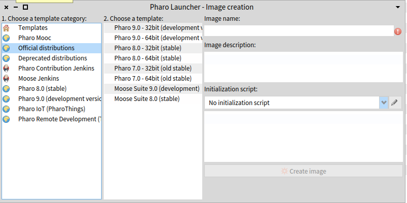The width and height of the screenshot is (407, 203).
Task: Focus the Image name input field
Action: point(299,31)
